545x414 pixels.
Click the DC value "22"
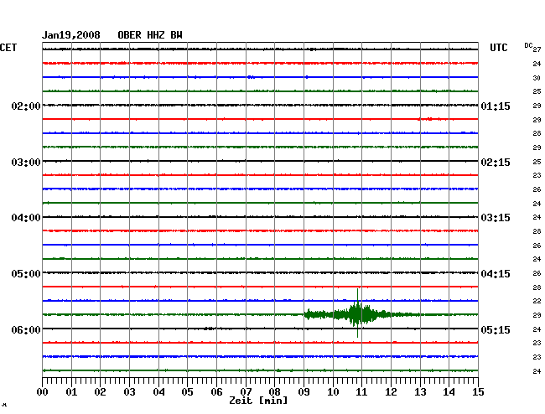coord(537,301)
